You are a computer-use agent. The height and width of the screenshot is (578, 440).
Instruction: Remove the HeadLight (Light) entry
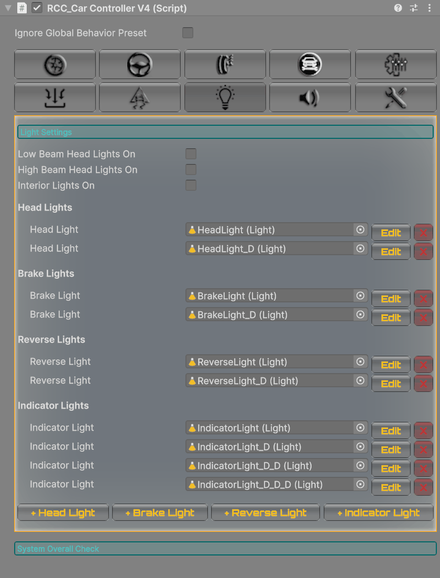[423, 233]
